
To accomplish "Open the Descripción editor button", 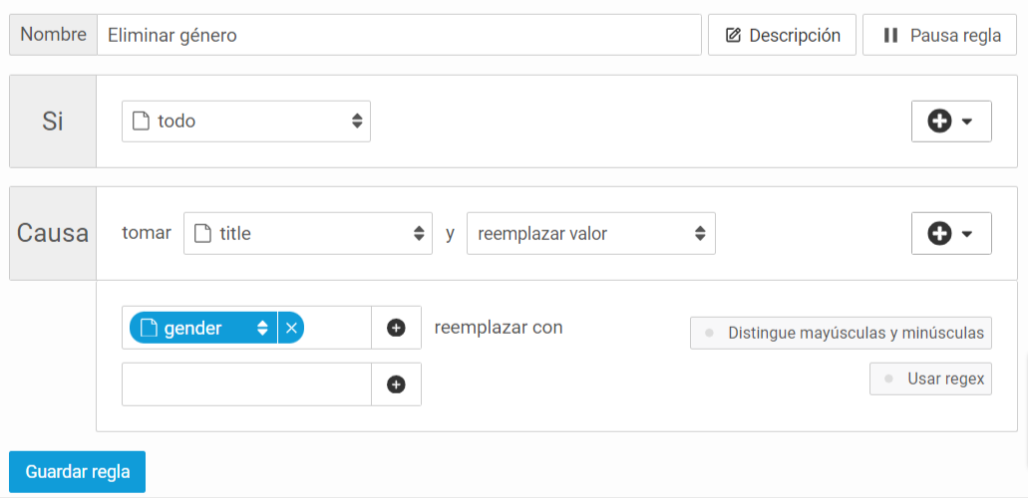I will [x=782, y=36].
